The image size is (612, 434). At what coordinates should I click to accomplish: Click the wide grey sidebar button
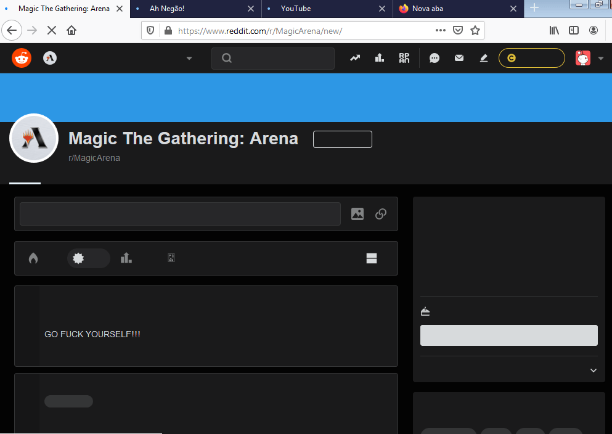pos(509,335)
